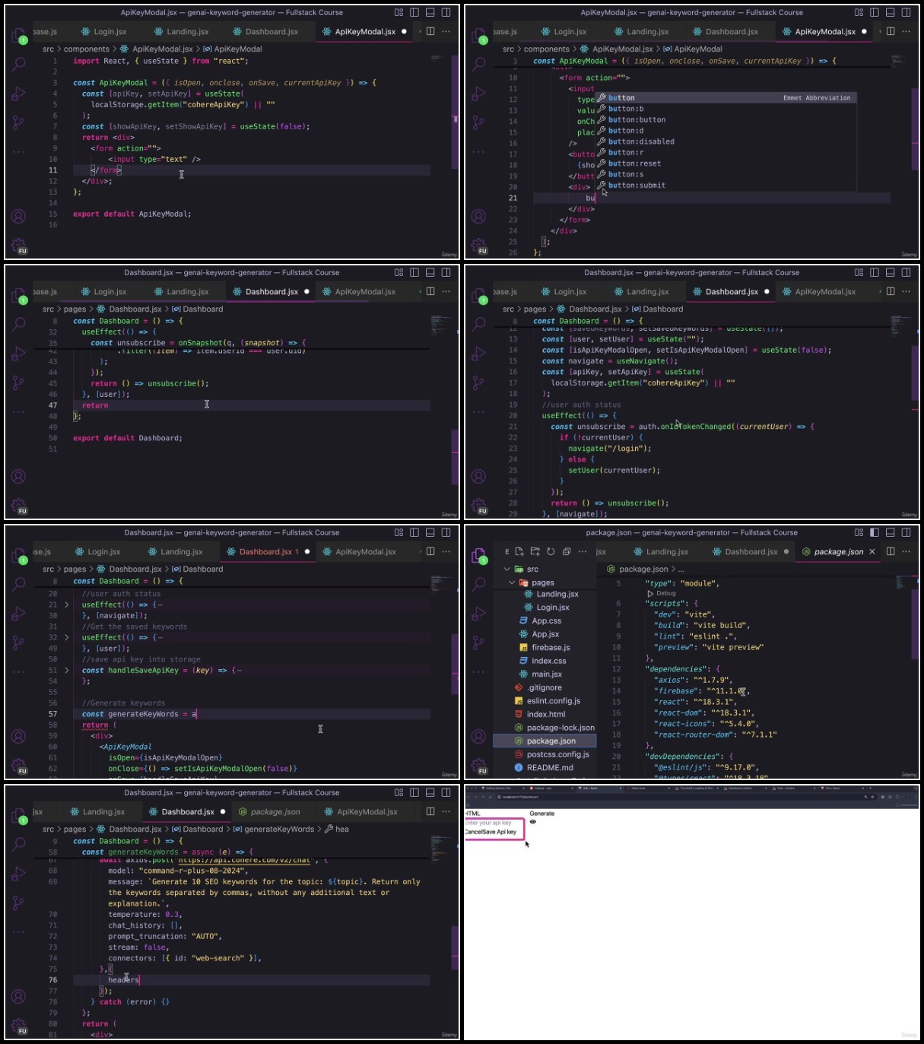Viewport: 924px width, 1044px height.
Task: Open Source Control in the package.json window
Action: (x=479, y=643)
